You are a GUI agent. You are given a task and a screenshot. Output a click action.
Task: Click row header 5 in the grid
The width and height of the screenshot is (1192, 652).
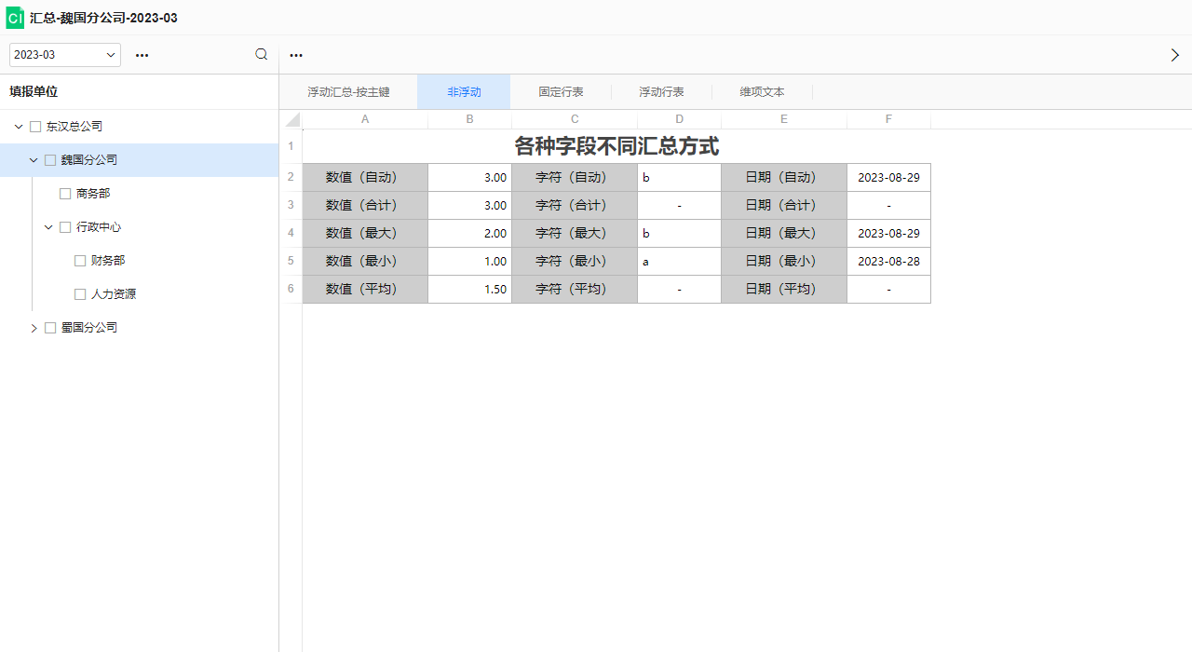pyautogui.click(x=291, y=261)
